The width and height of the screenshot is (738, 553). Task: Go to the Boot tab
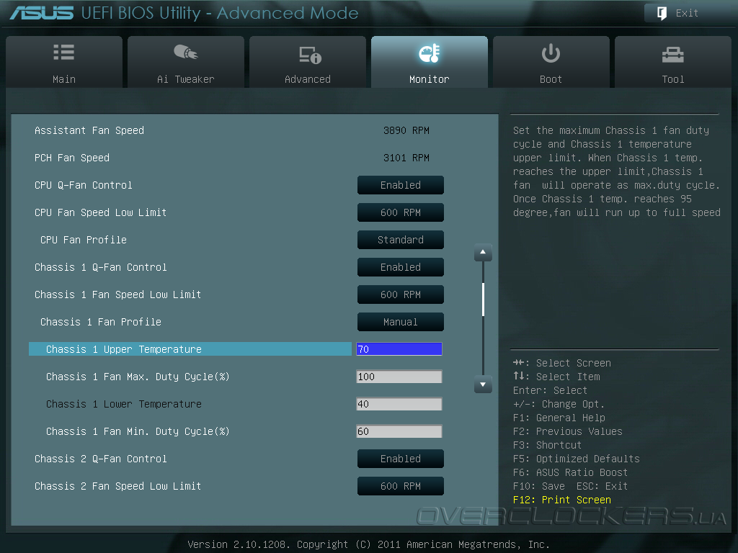click(x=551, y=62)
